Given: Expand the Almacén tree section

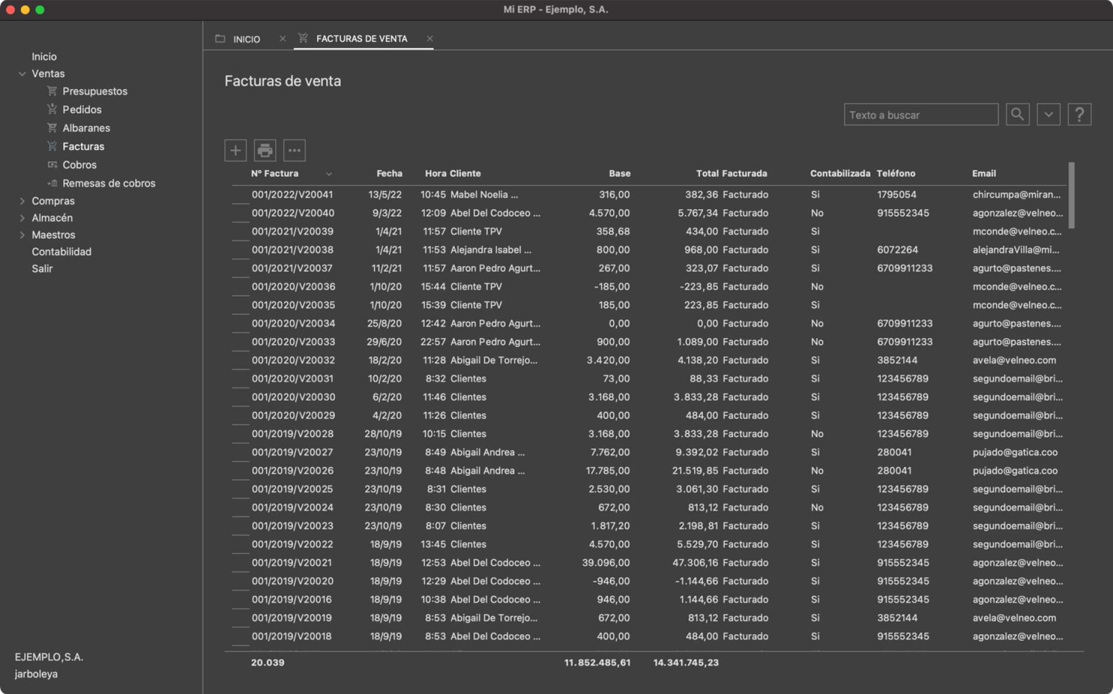Looking at the screenshot, I should click(x=22, y=218).
